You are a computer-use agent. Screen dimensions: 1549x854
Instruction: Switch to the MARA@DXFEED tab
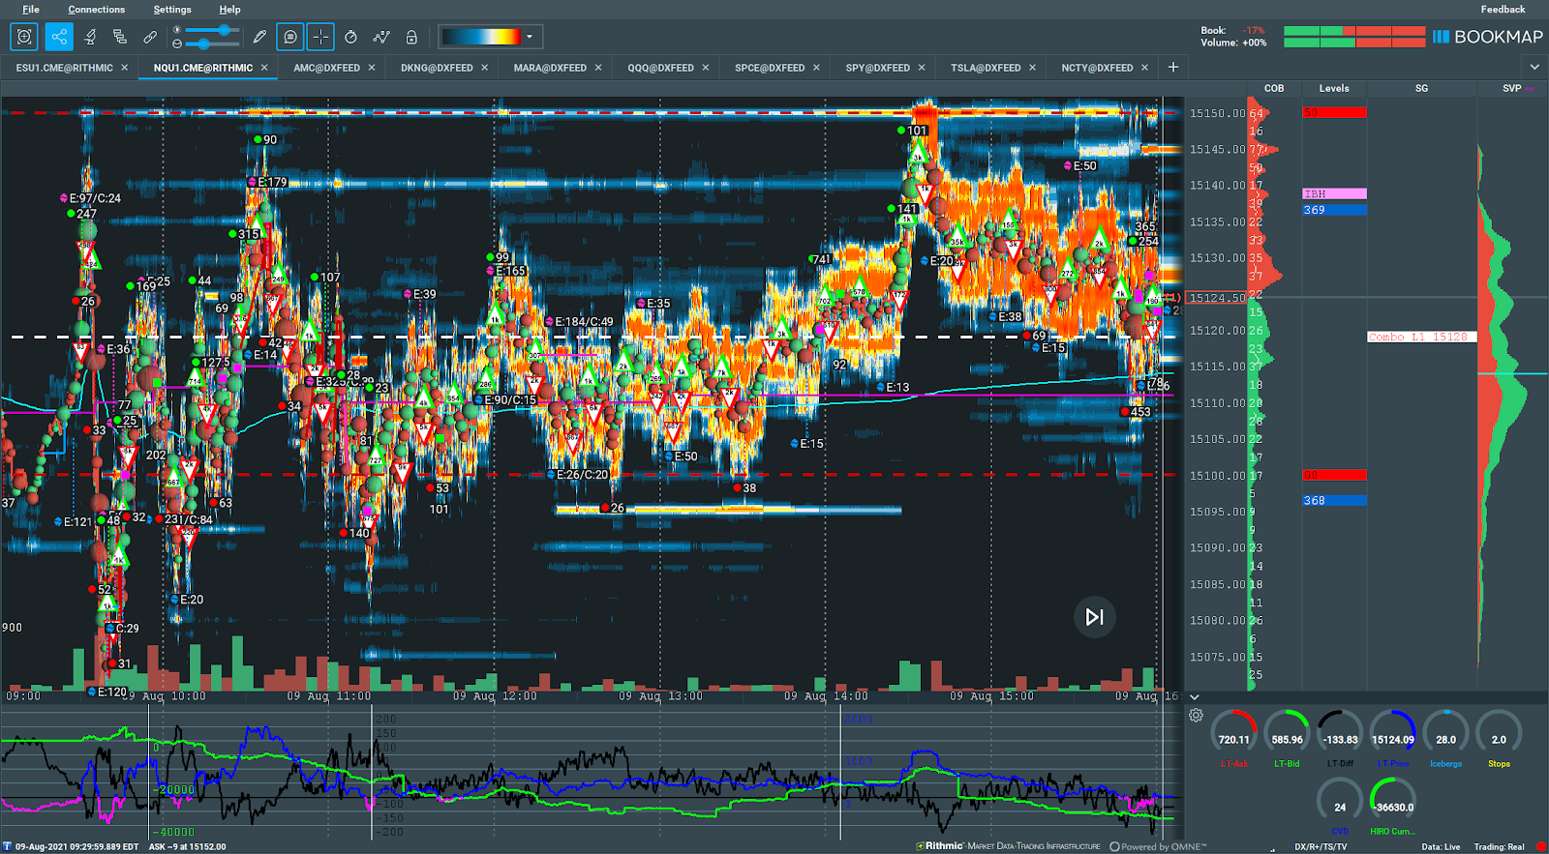coord(550,68)
